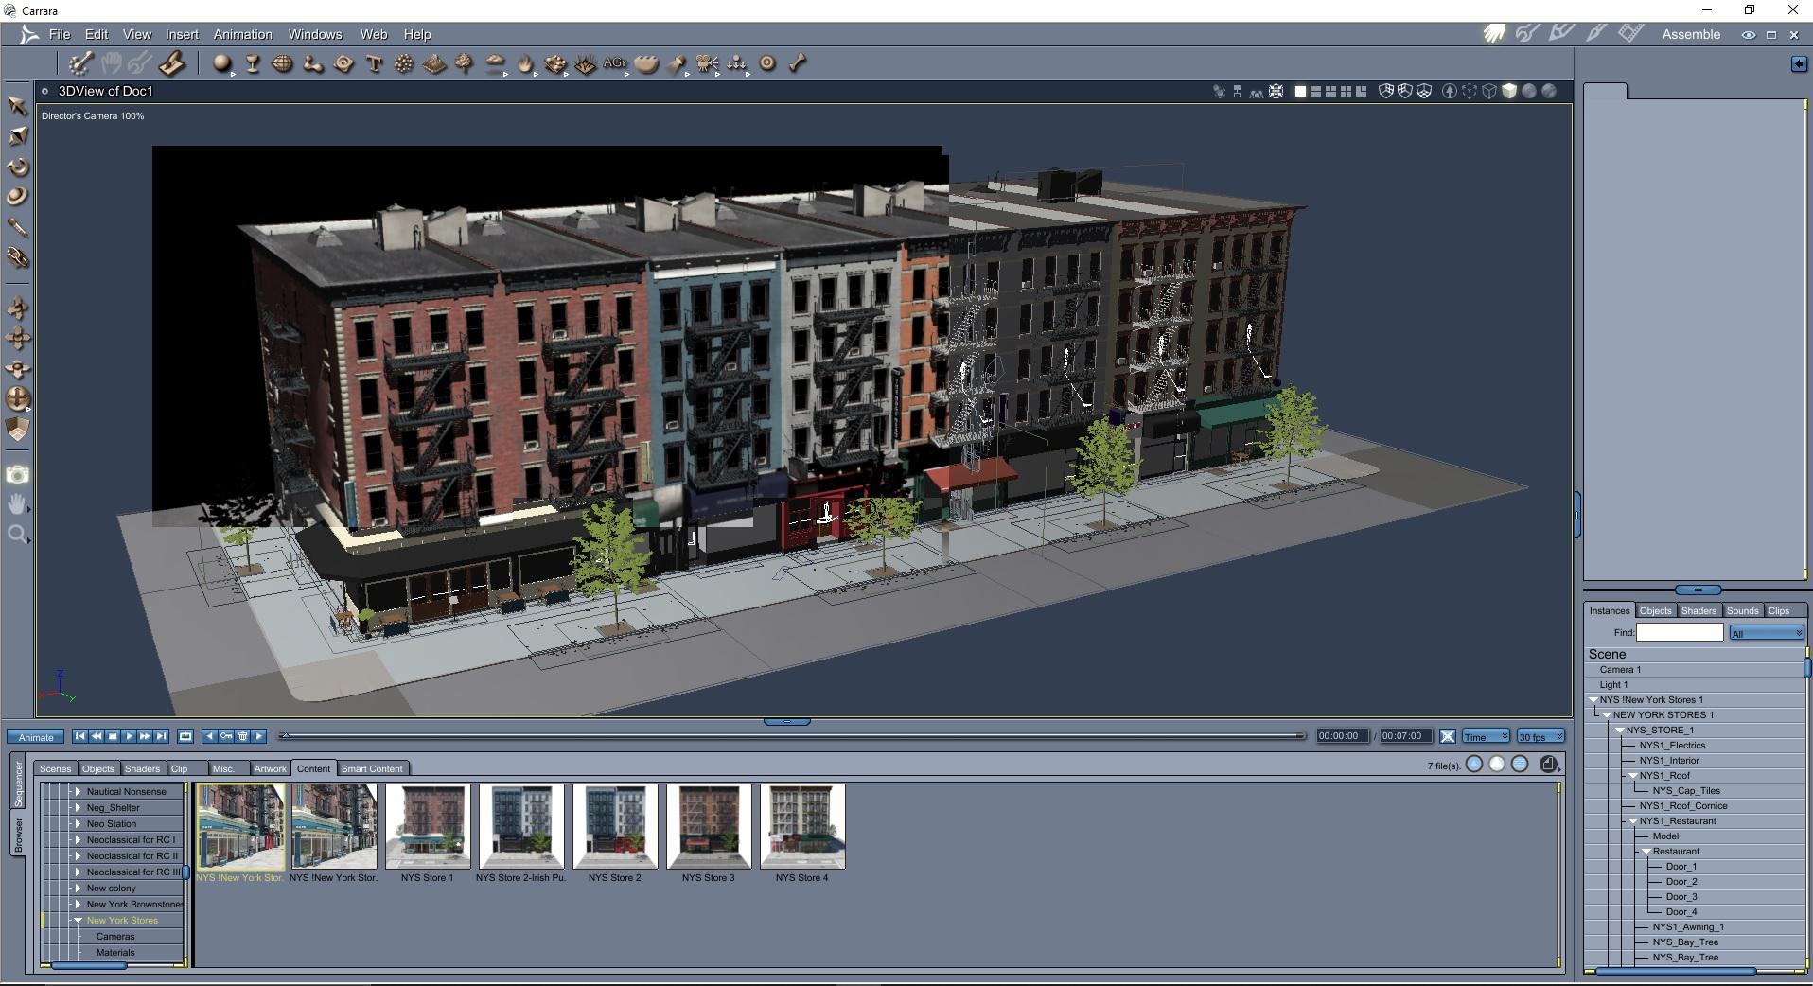Click the Find input field
The height and width of the screenshot is (986, 1813).
click(1680, 632)
